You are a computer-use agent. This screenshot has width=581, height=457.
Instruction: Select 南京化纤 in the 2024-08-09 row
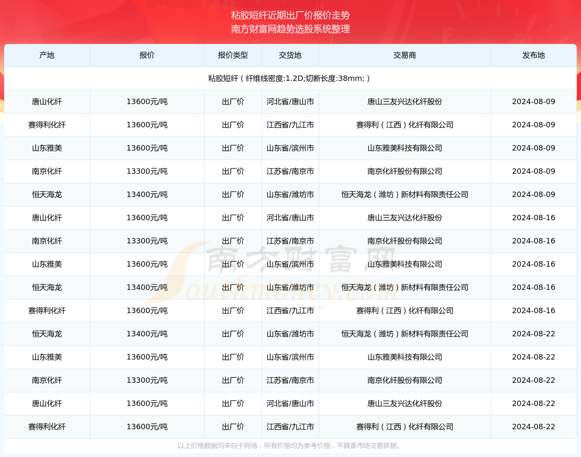coord(47,171)
